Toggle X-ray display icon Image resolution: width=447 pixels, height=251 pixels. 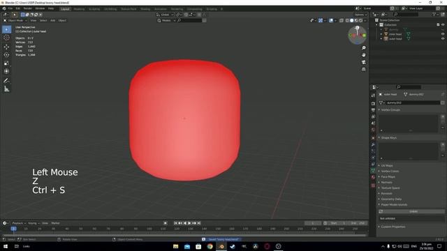(342, 20)
